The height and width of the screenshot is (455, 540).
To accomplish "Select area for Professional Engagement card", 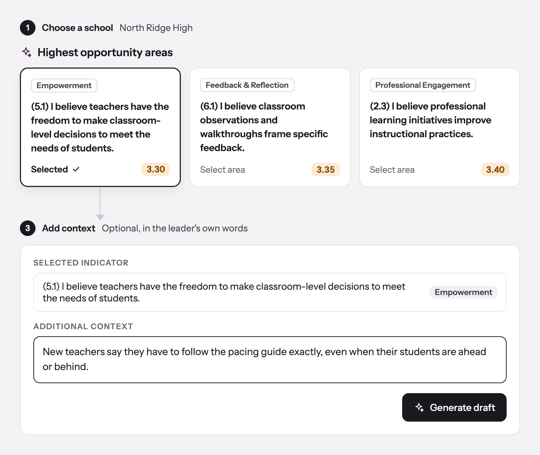I will pyautogui.click(x=392, y=170).
